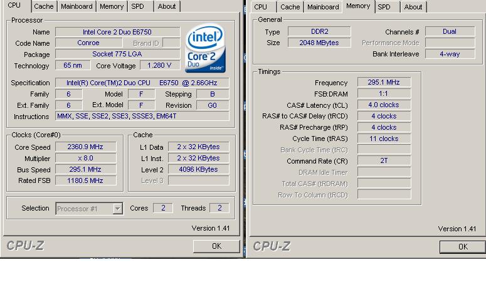
Task: Click the Bus Speed value '295.1 MHz'
Action: point(85,169)
